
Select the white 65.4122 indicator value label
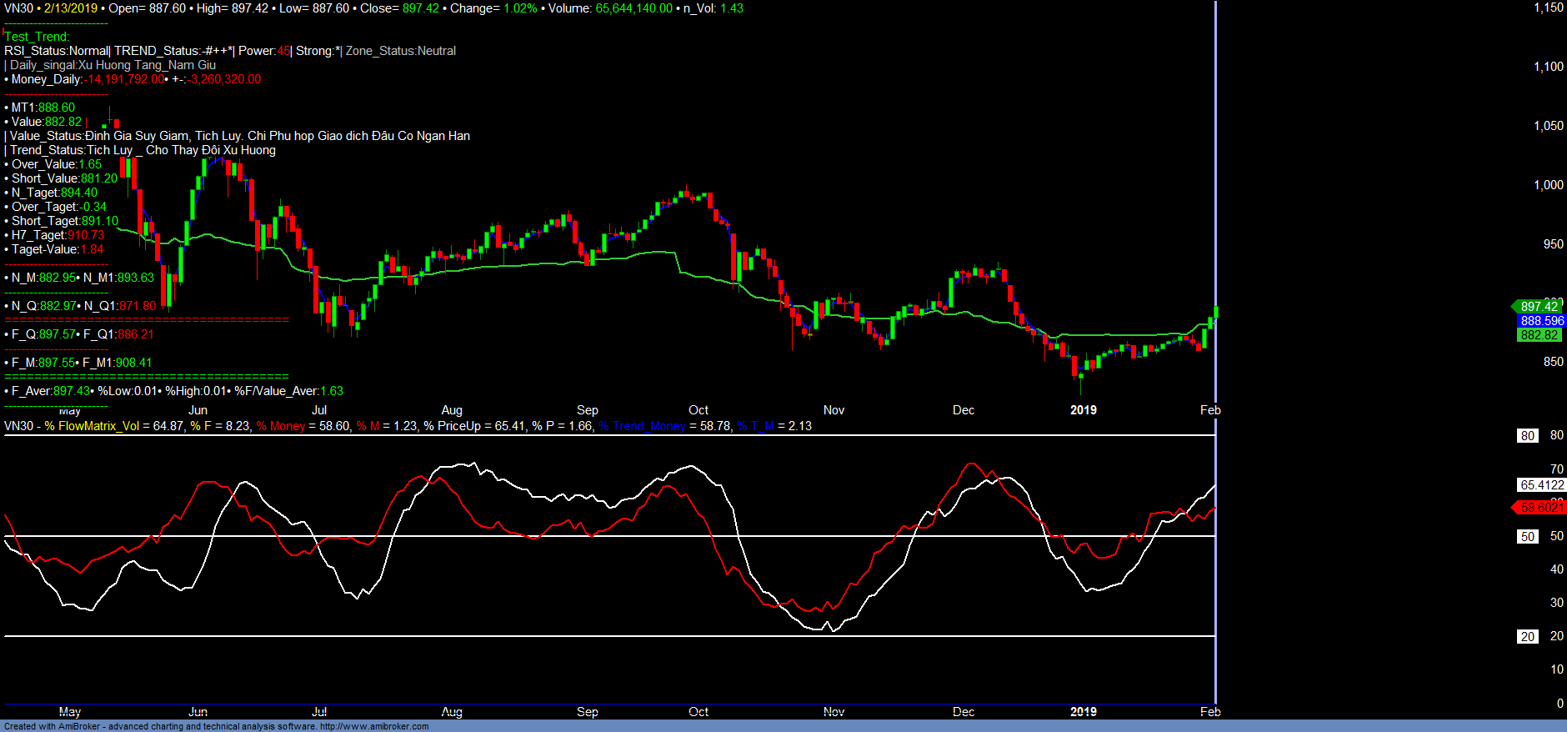(x=1541, y=485)
